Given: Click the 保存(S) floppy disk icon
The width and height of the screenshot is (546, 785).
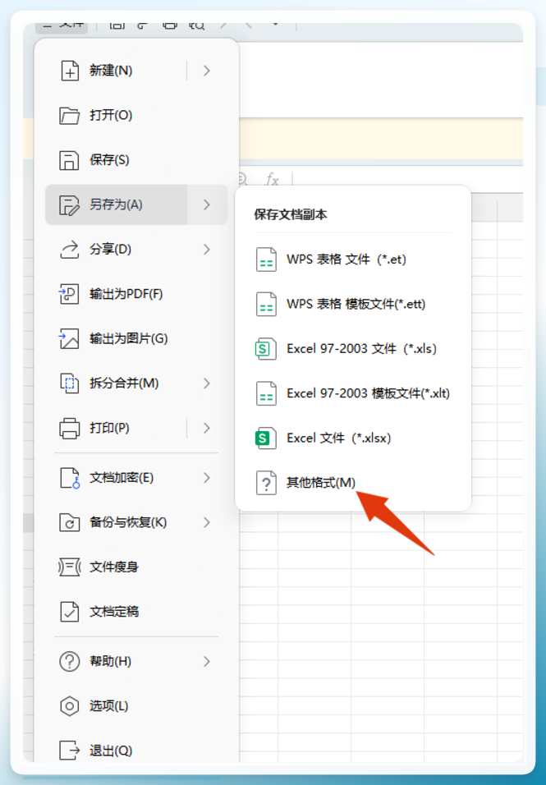Looking at the screenshot, I should (70, 159).
